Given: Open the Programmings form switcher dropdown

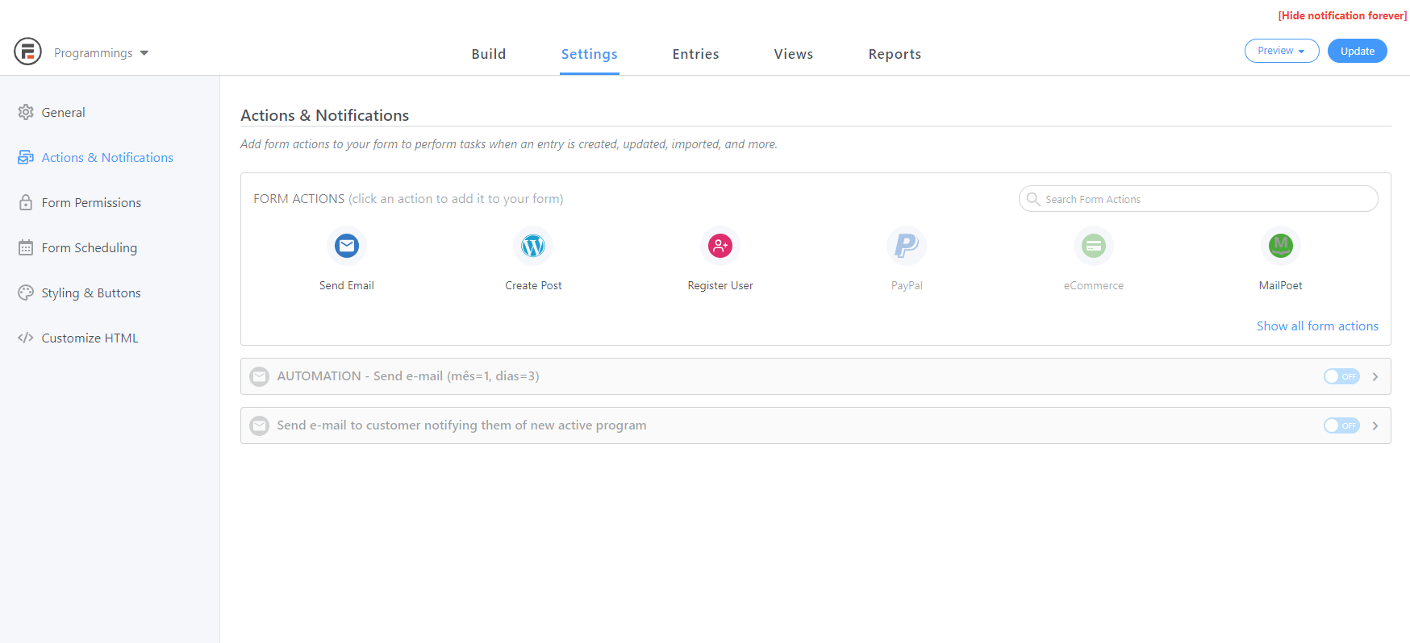Looking at the screenshot, I should [101, 53].
